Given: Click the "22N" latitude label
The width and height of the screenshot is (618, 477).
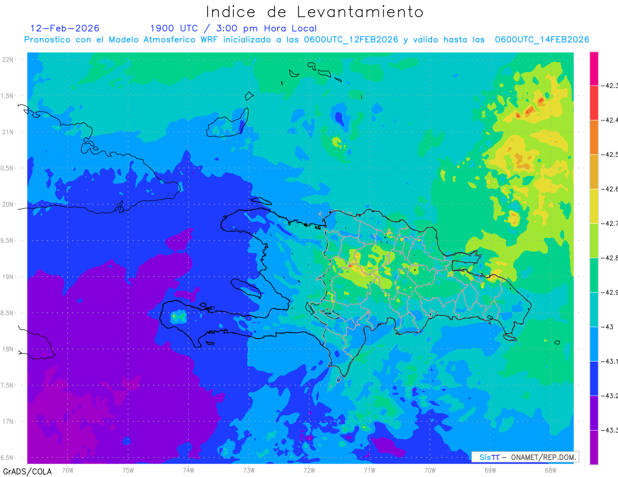Looking at the screenshot, I should [8, 60].
